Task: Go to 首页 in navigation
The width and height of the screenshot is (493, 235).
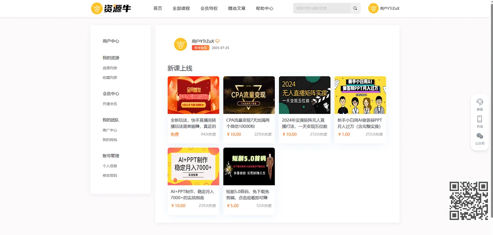Action: pos(157,8)
